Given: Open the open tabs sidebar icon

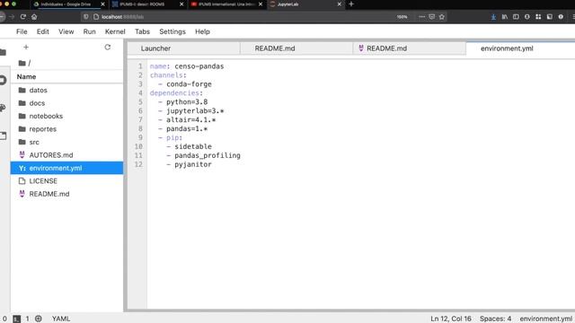Looking at the screenshot, I should (x=3, y=135).
